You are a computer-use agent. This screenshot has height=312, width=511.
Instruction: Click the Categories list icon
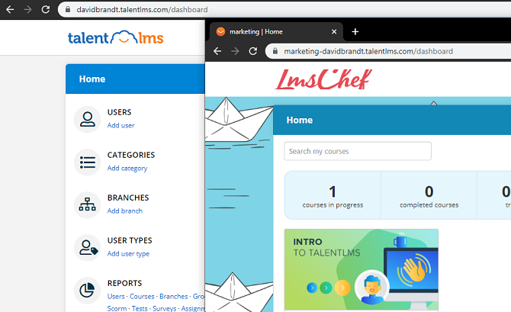click(x=88, y=162)
